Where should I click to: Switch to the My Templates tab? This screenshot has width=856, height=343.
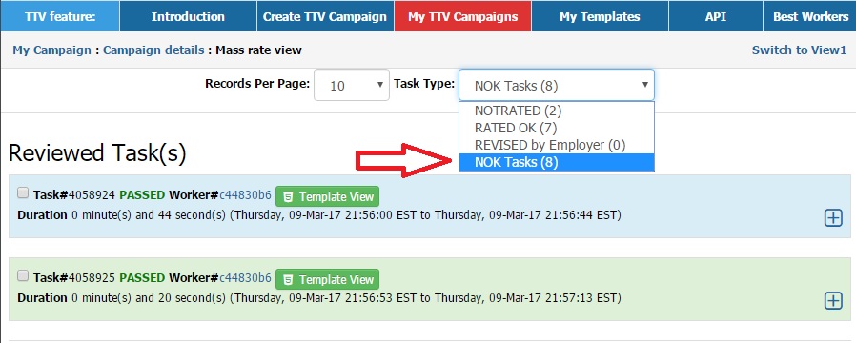point(600,16)
